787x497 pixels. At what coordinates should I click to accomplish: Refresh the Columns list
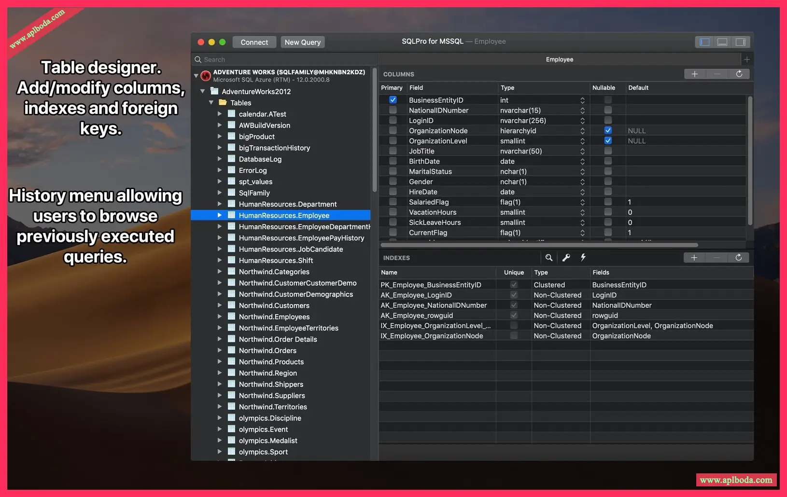[739, 74]
